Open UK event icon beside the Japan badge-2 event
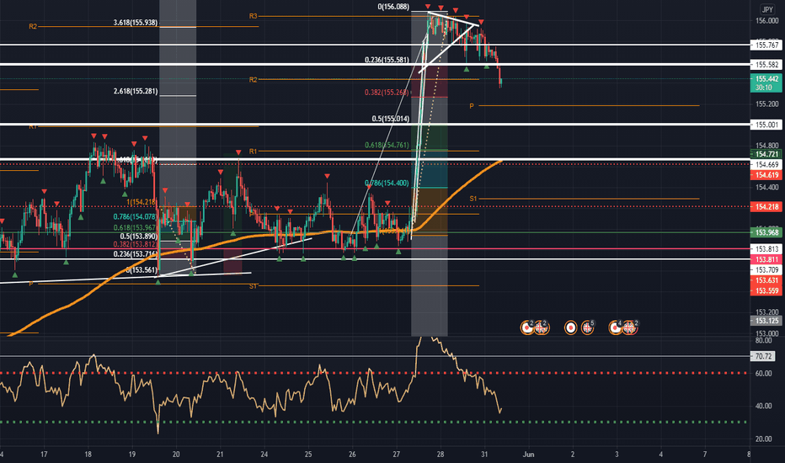 (x=542, y=327)
